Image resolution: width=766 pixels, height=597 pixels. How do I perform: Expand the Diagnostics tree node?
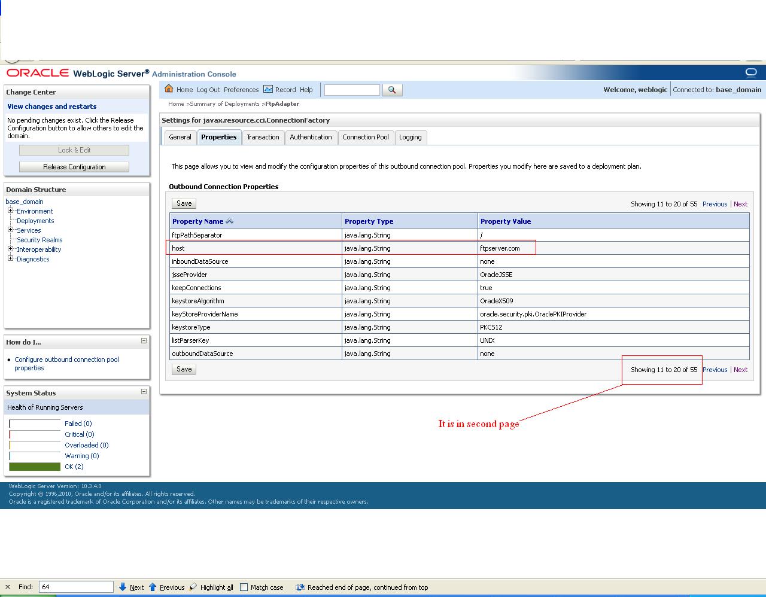[10, 258]
